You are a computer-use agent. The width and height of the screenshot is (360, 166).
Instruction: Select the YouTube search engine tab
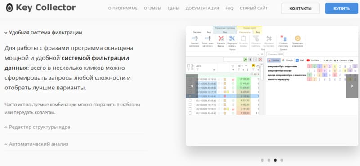coord(313,60)
